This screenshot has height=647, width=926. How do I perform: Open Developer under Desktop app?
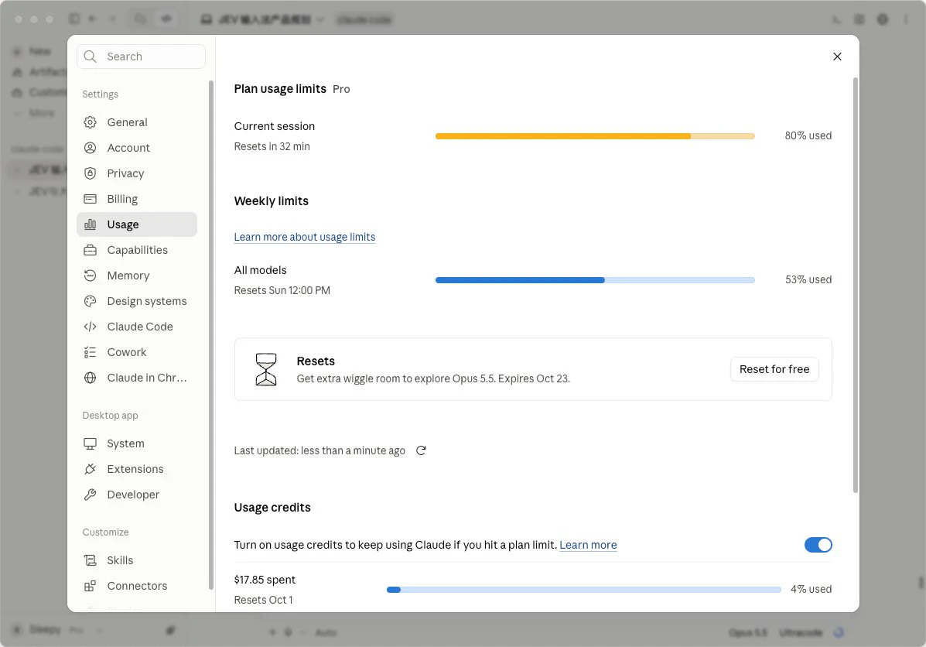coord(136,495)
